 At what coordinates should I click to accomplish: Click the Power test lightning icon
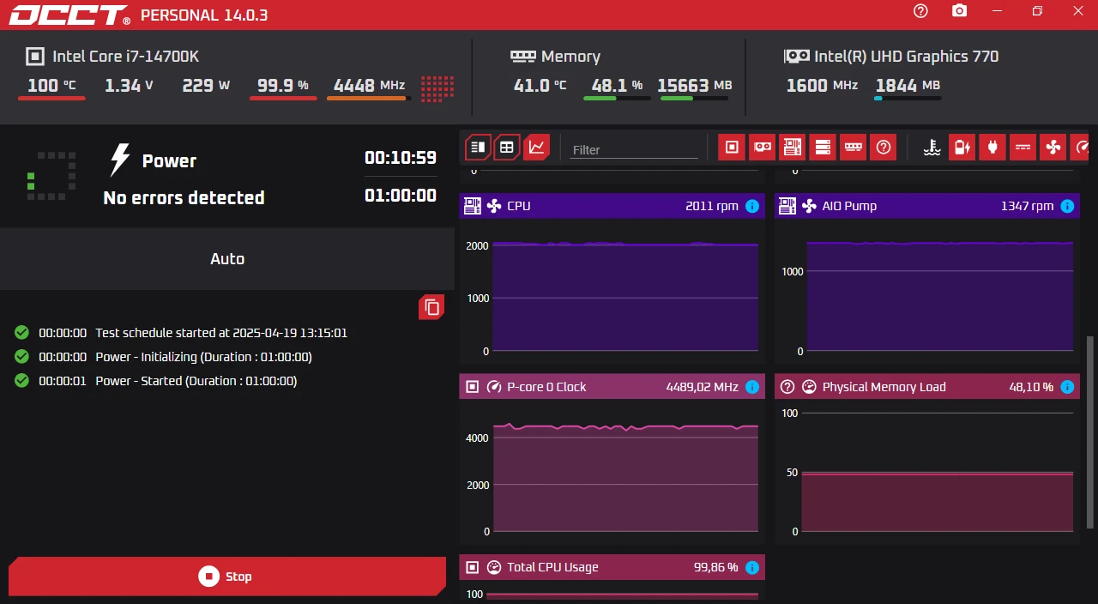119,160
